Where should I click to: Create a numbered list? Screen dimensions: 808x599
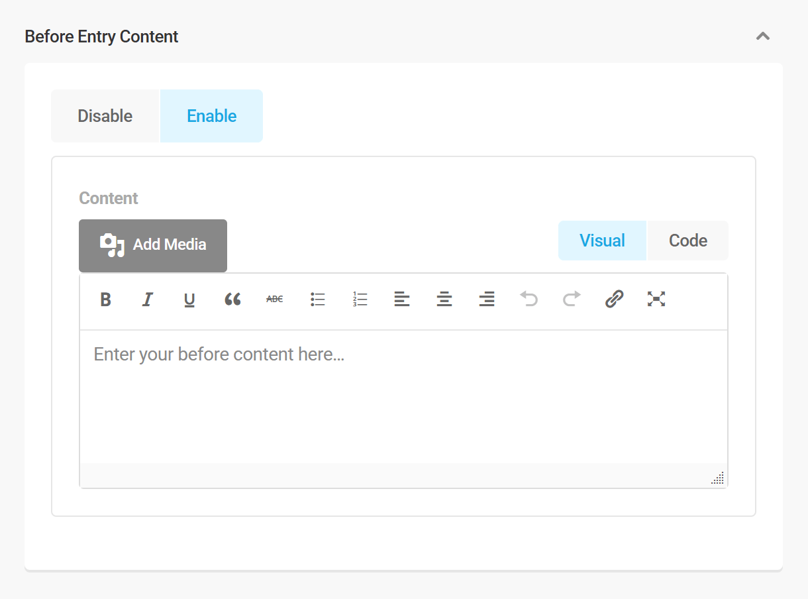[x=360, y=299]
